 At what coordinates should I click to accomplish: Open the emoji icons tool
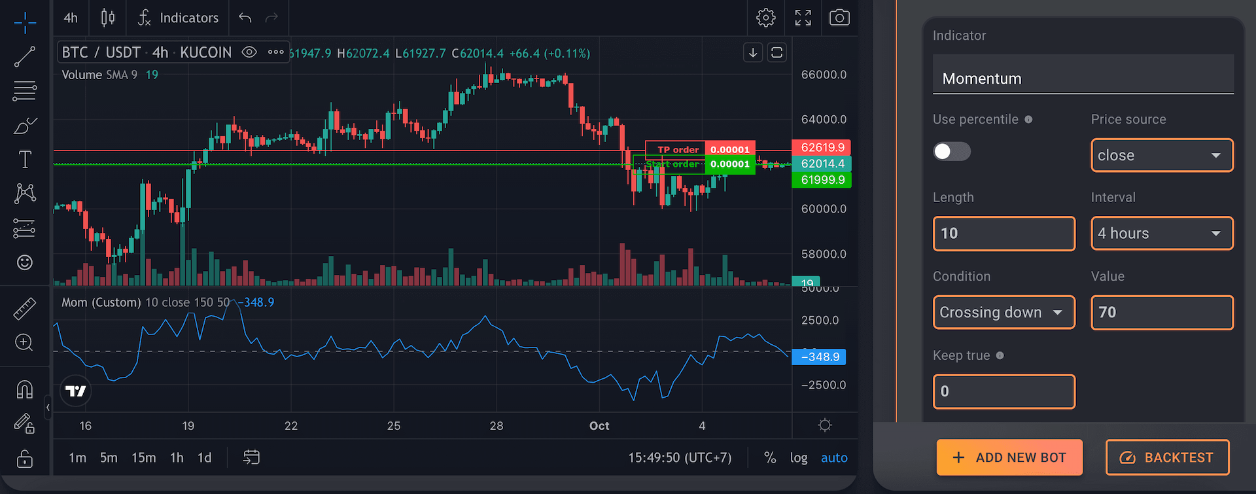[25, 262]
